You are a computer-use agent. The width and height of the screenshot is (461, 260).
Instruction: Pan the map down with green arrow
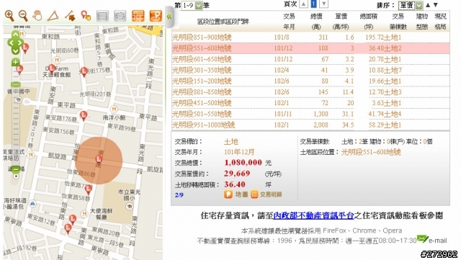point(15,50)
